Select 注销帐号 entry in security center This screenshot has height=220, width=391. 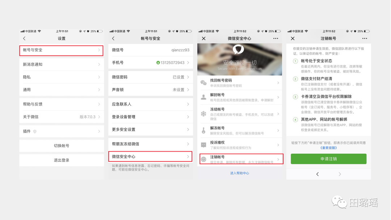point(241,159)
